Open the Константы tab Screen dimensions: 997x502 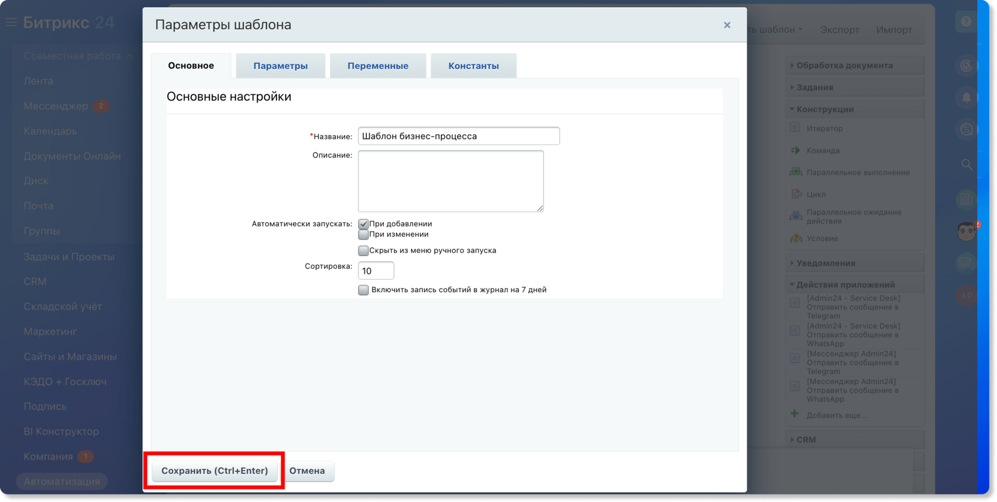click(474, 66)
